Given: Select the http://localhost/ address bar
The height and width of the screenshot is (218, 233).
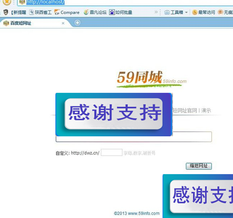Looking at the screenshot, I should pyautogui.click(x=125, y=3).
